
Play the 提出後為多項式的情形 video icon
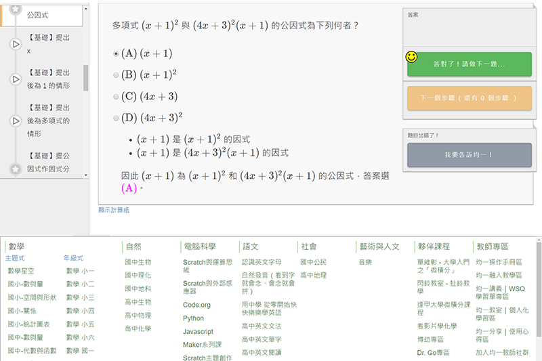click(16, 121)
